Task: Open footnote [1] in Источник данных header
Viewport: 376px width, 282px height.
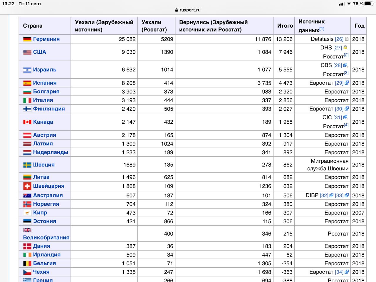Action: [x=322, y=29]
